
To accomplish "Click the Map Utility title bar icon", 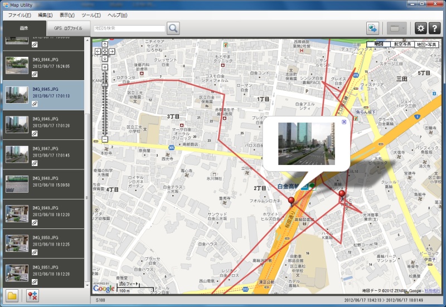I will click(x=6, y=5).
